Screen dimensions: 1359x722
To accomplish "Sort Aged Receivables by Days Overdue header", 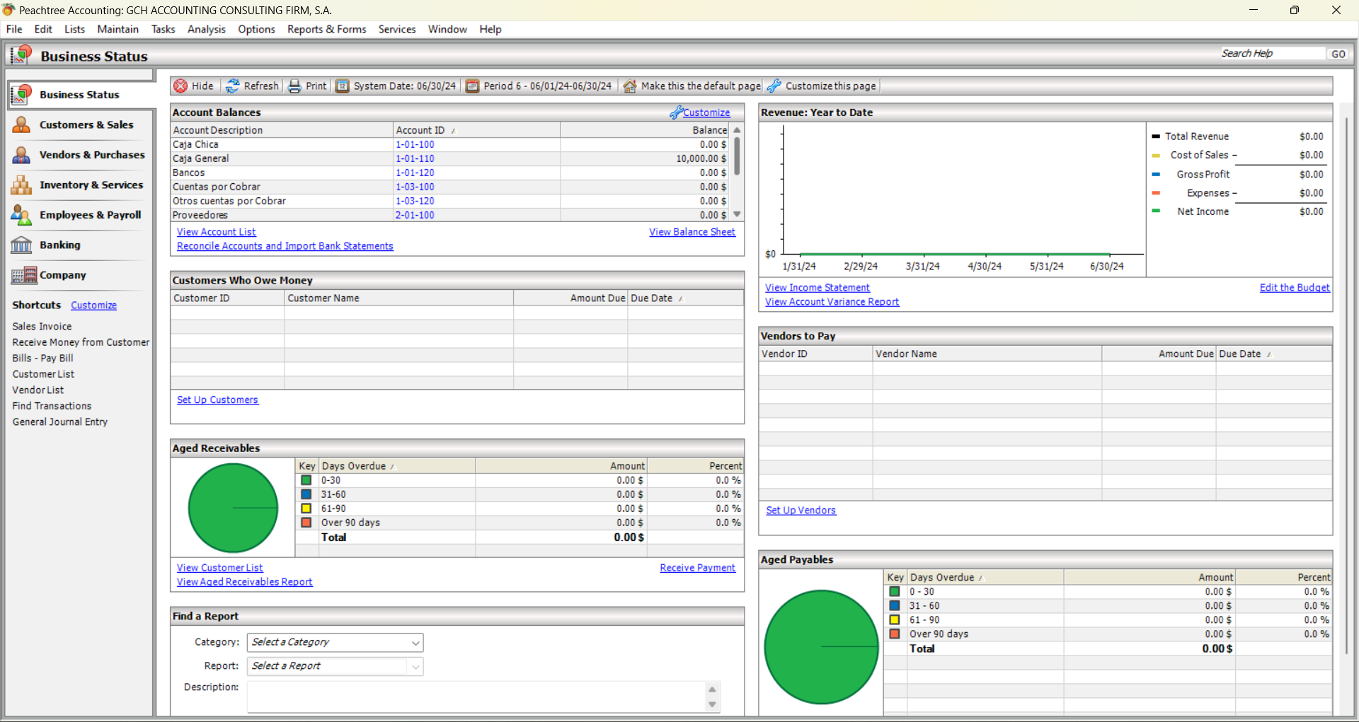I will pos(397,466).
